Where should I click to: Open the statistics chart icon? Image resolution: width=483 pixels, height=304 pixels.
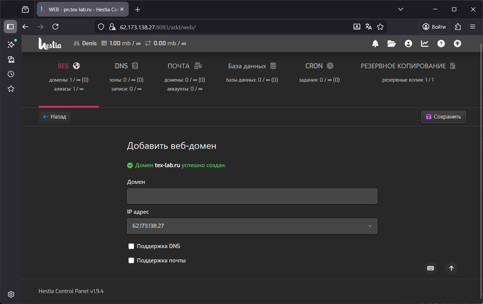(425, 44)
